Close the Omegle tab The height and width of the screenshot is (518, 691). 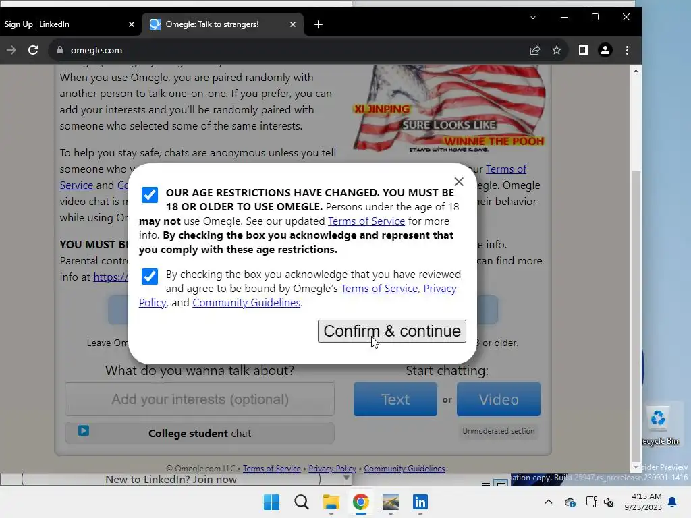293,24
